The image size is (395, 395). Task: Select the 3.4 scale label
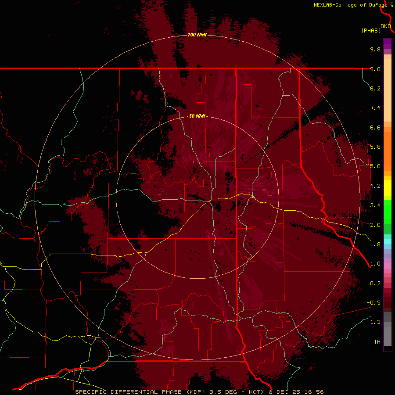point(375,205)
